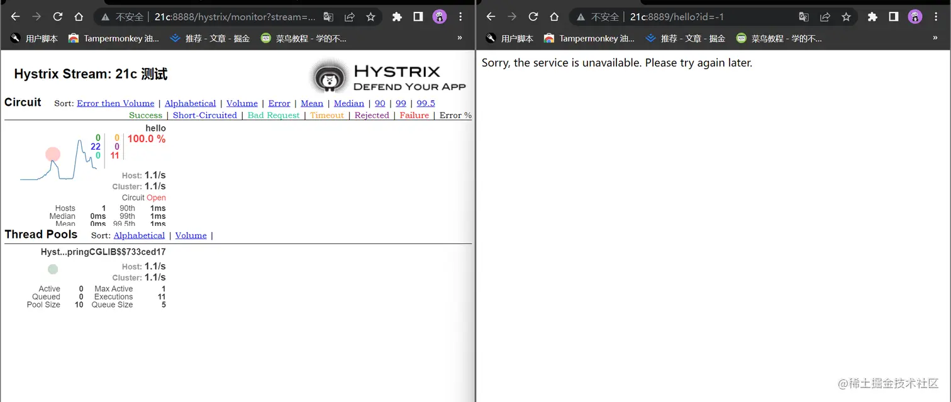Click the thread pool status circle
This screenshot has height=402, width=951.
(x=53, y=269)
